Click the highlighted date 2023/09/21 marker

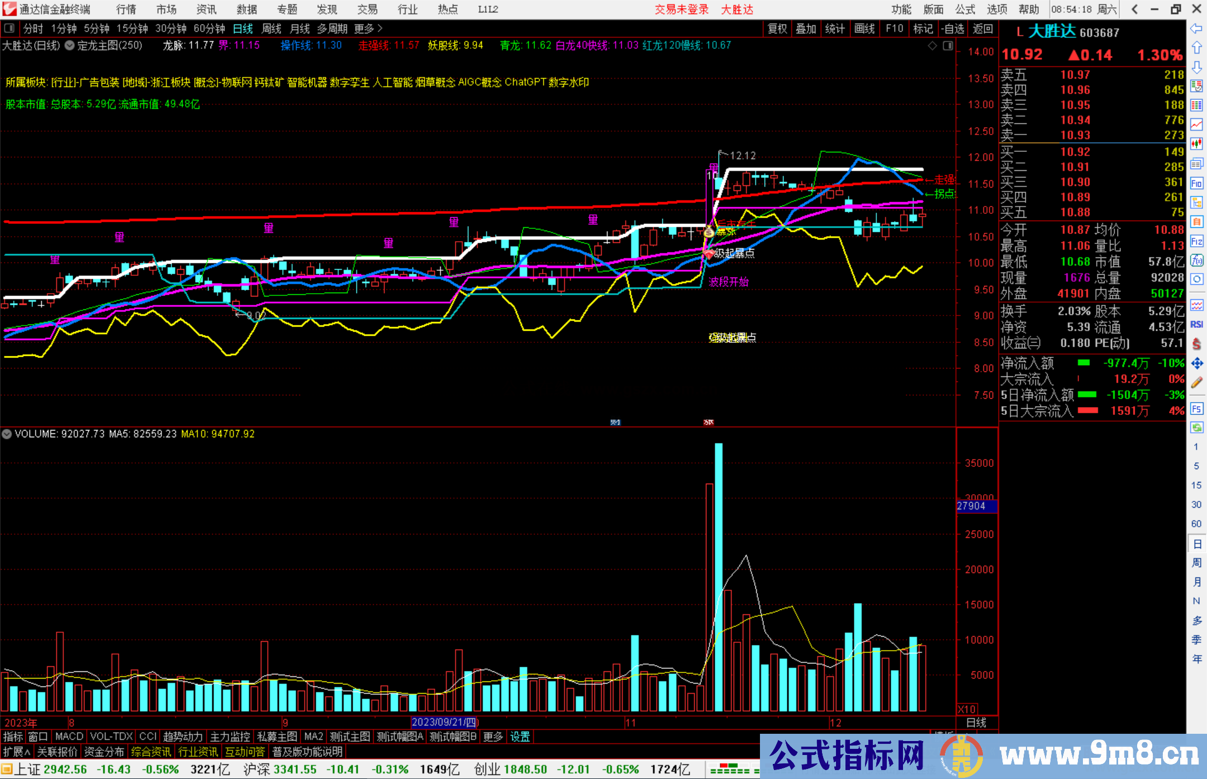445,722
